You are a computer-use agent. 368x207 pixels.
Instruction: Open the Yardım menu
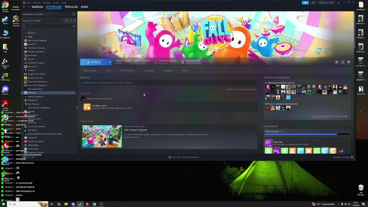[x=64, y=3]
